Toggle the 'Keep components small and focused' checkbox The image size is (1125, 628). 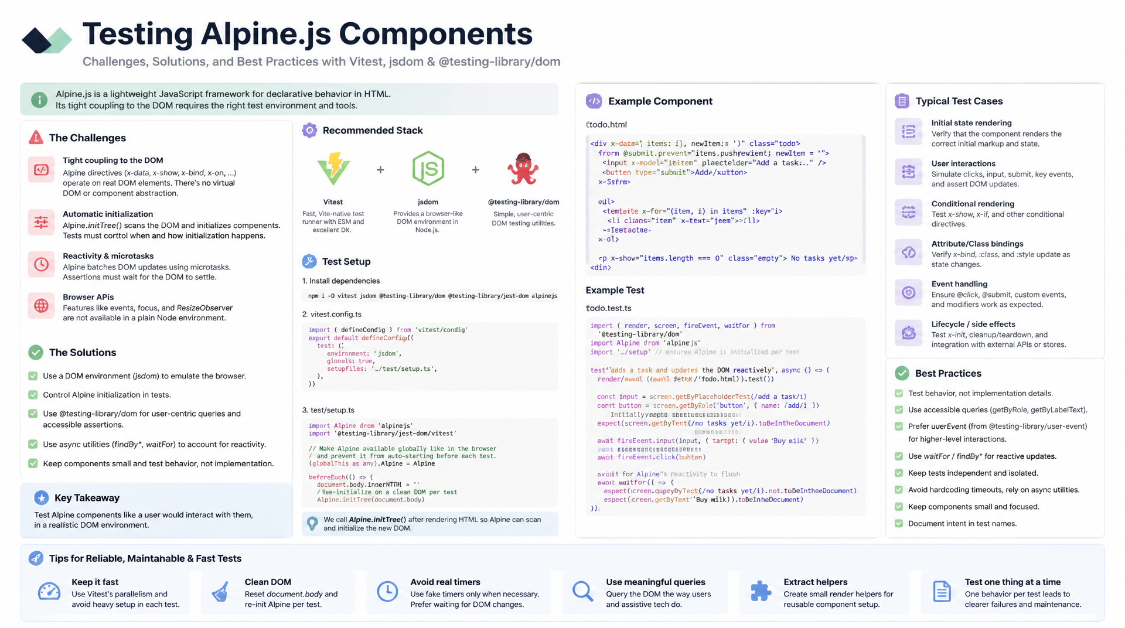click(x=899, y=507)
